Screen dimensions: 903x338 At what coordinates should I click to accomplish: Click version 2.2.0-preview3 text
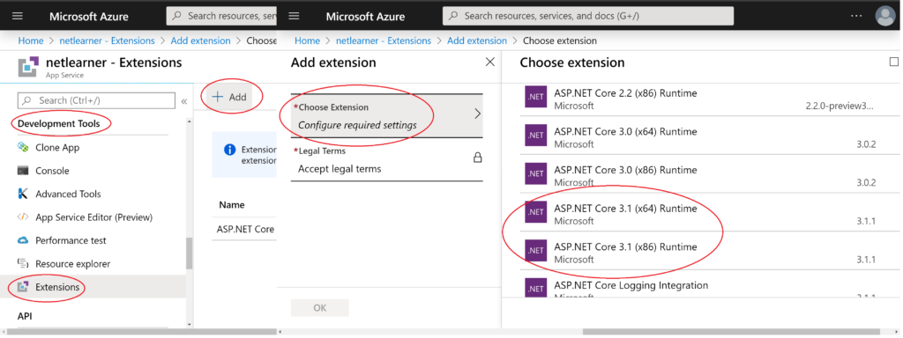pos(840,106)
